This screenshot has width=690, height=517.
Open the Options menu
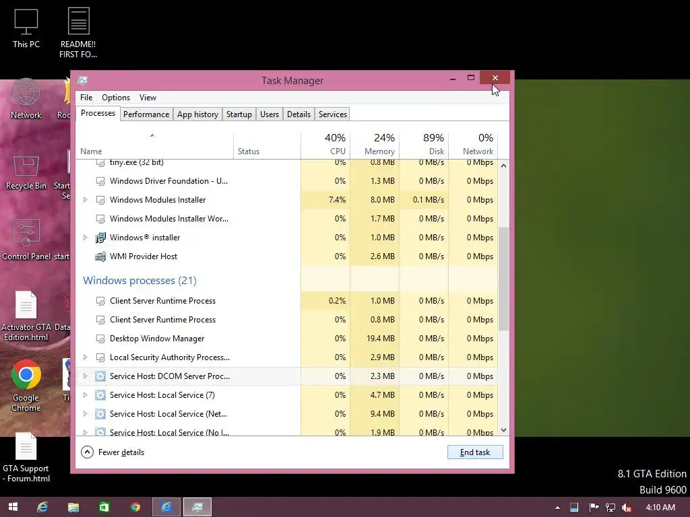click(x=116, y=98)
